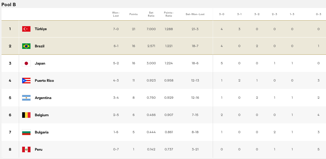Click the Argentina flag icon

(x=26, y=98)
